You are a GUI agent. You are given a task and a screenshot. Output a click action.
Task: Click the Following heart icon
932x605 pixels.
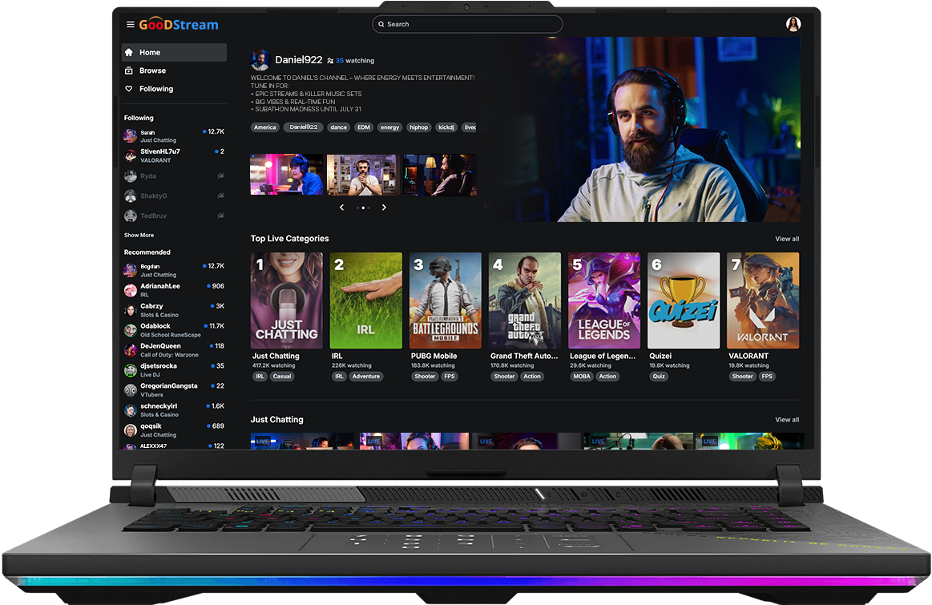tap(129, 89)
